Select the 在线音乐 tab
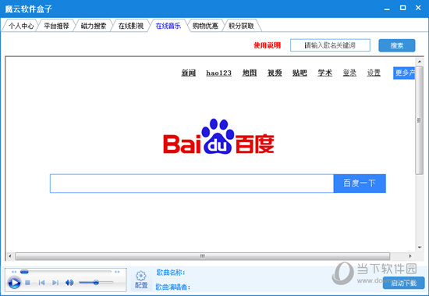Screen dimensions: 429x296 pyautogui.click(x=168, y=26)
